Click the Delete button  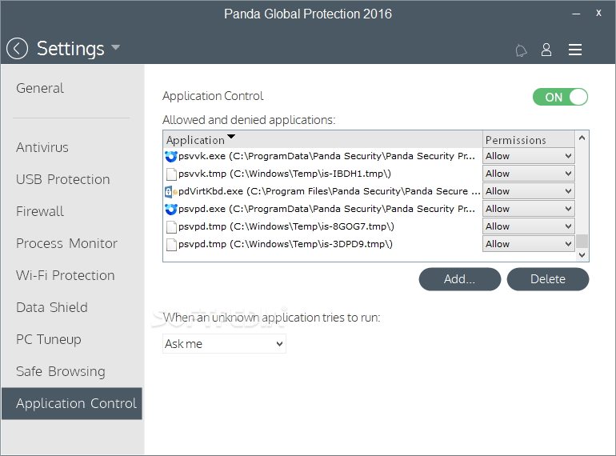[548, 279]
